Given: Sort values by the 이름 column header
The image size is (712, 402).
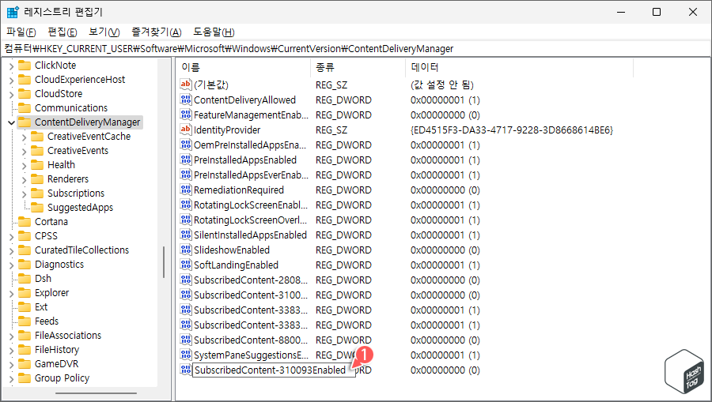Looking at the screenshot, I should click(243, 68).
